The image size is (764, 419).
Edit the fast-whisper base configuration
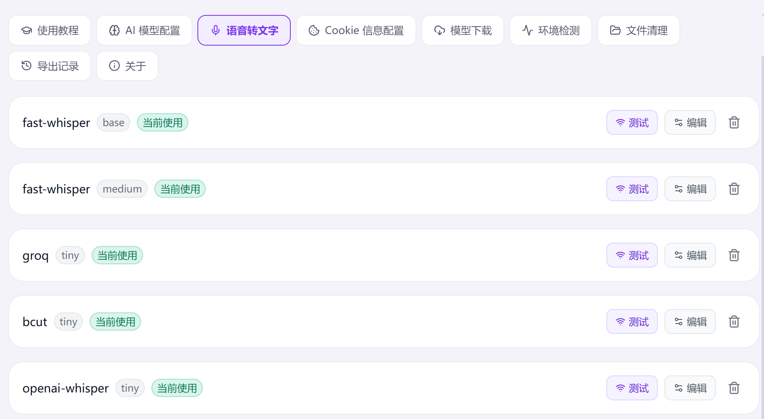(690, 122)
